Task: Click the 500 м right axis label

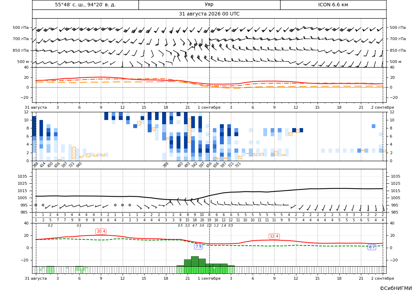Action: tap(395, 62)
